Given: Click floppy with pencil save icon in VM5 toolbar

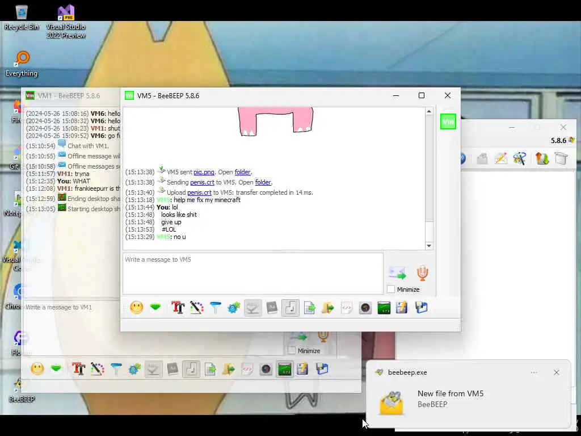Looking at the screenshot, I should 402,308.
